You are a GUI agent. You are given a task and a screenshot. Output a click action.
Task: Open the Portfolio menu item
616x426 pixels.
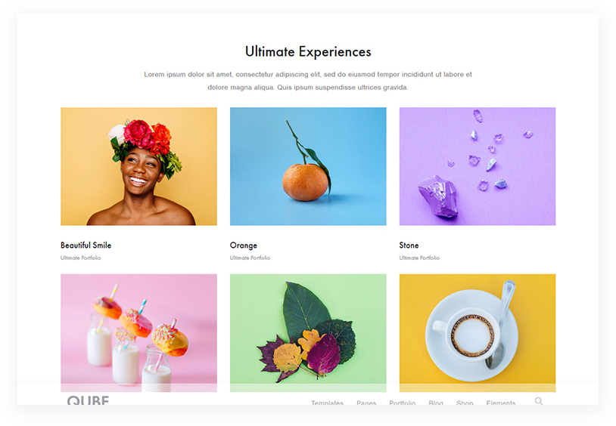tap(403, 403)
